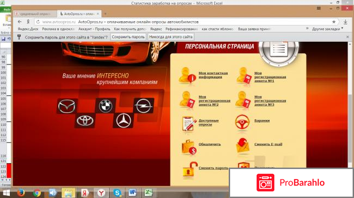
Task: Click the change e-mail envelope icon
Action: (243, 146)
